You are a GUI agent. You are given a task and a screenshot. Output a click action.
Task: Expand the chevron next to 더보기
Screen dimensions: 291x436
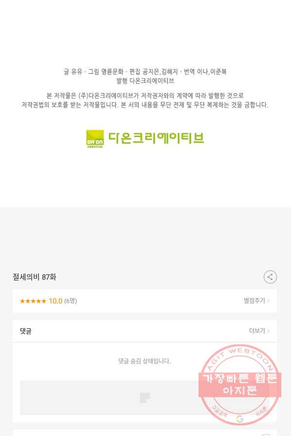pyautogui.click(x=268, y=331)
